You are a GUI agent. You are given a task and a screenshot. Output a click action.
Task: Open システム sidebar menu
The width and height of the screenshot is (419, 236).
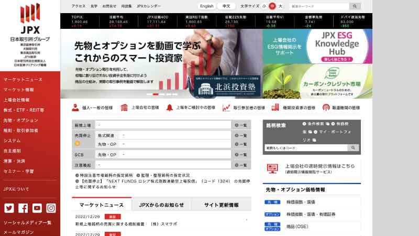click(x=12, y=141)
